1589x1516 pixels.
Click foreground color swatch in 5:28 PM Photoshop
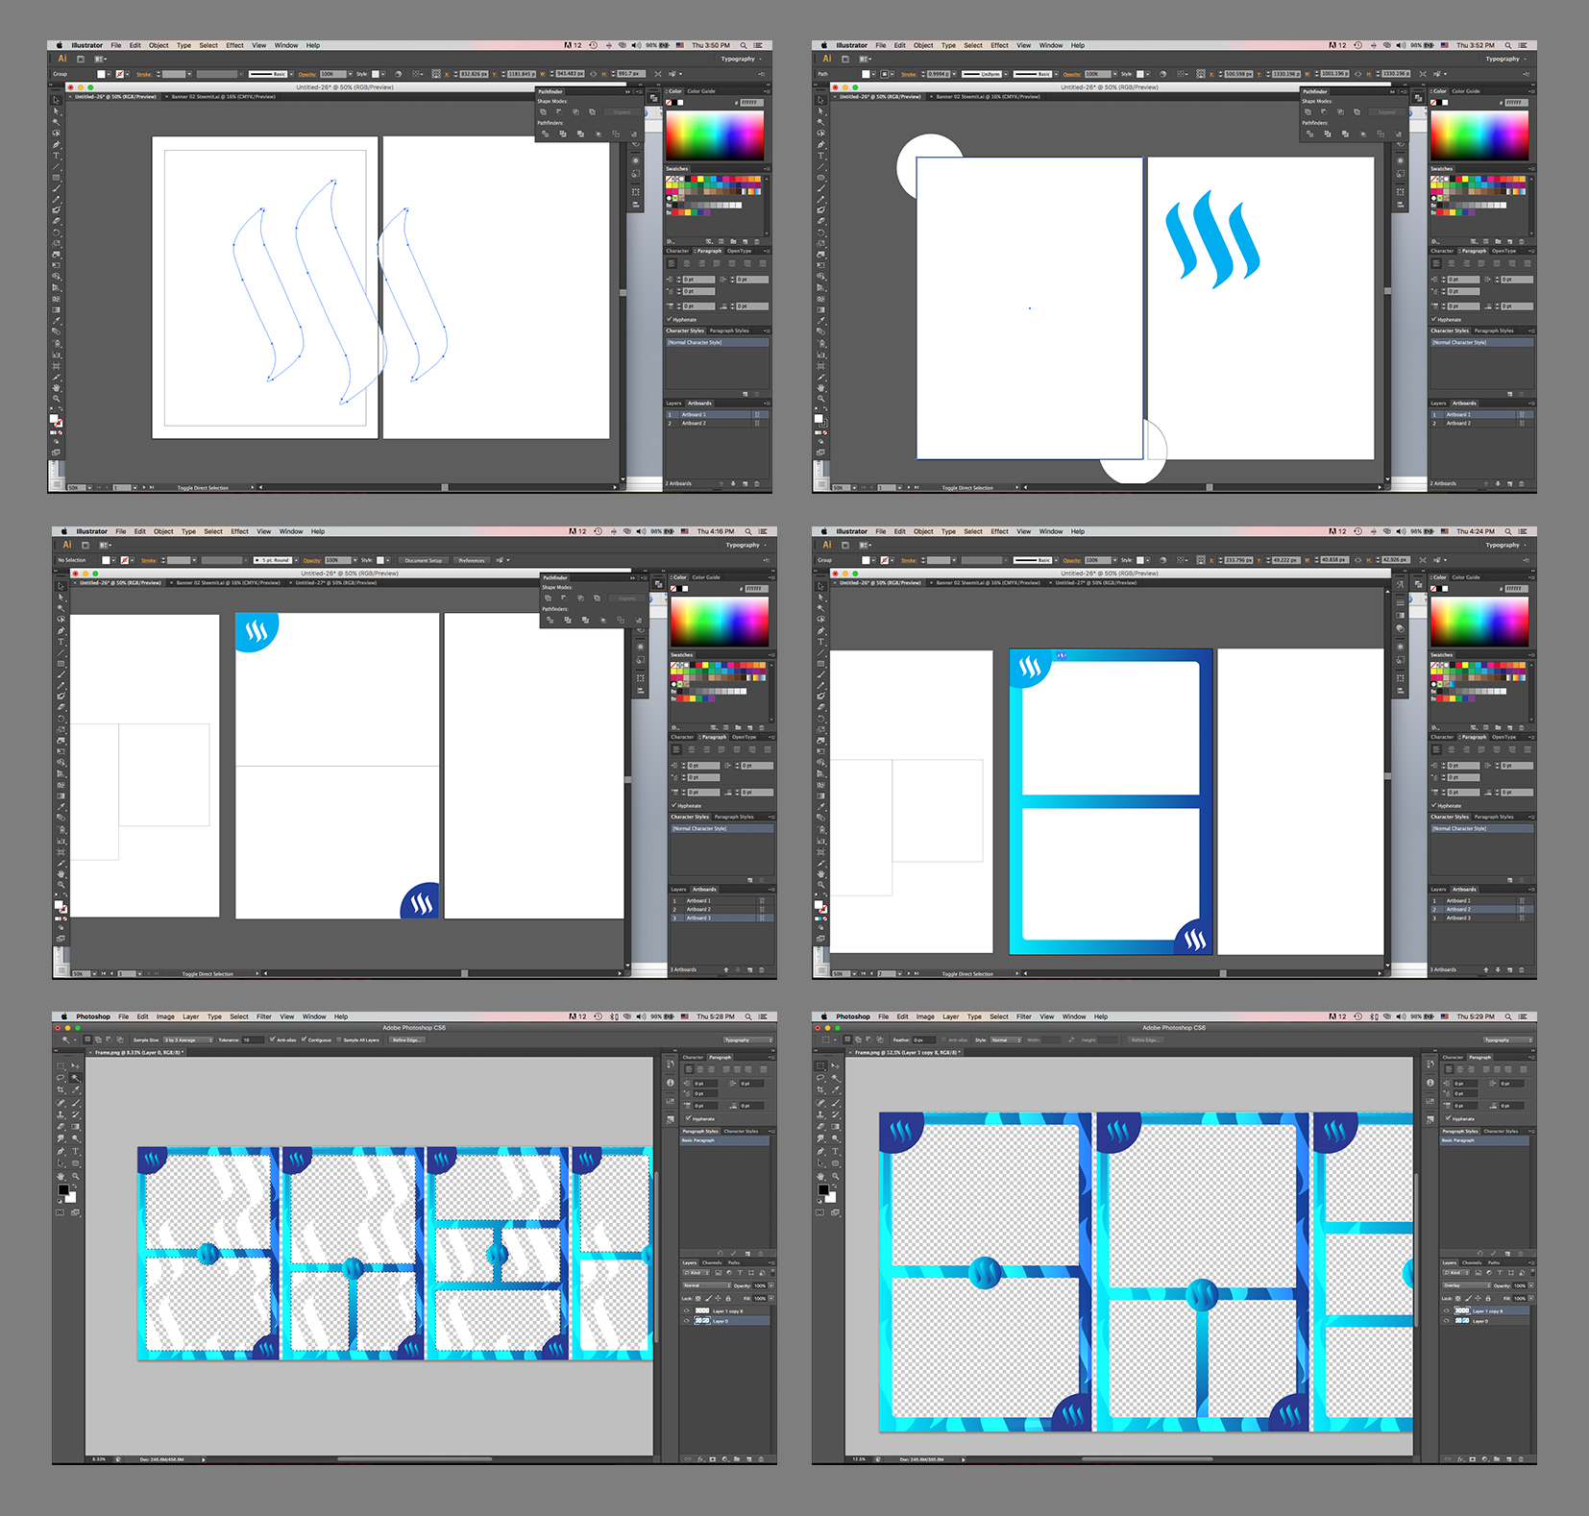(62, 1189)
